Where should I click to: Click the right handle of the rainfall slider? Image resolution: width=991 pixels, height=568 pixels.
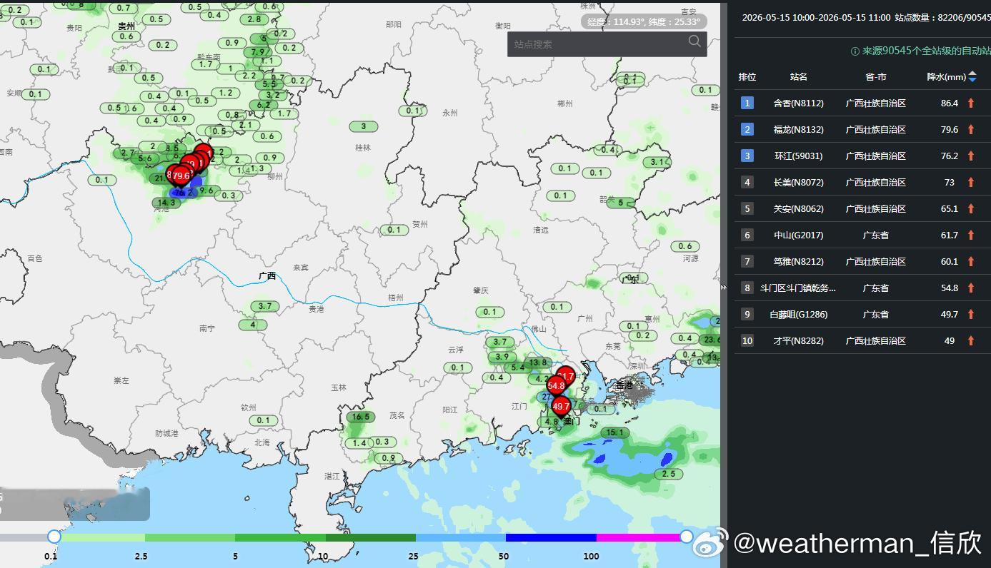point(687,536)
